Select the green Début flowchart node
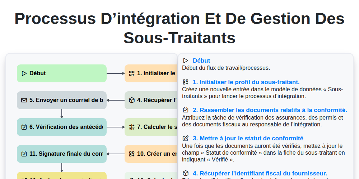This screenshot has width=359, height=179. [x=62, y=73]
